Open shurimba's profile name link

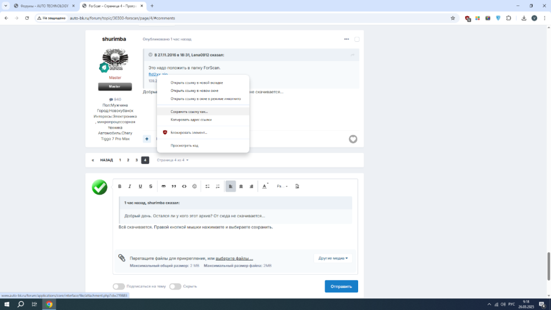[x=114, y=39]
